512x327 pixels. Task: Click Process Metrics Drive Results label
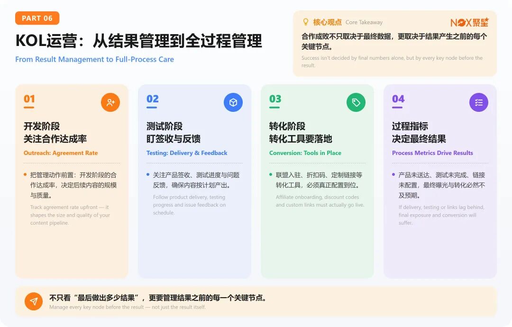[433, 153]
